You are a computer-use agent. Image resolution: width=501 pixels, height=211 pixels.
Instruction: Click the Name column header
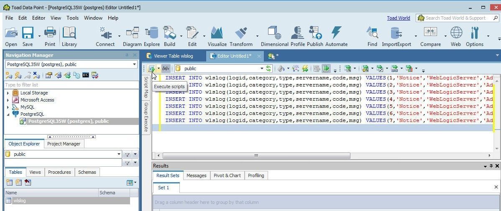(52, 193)
